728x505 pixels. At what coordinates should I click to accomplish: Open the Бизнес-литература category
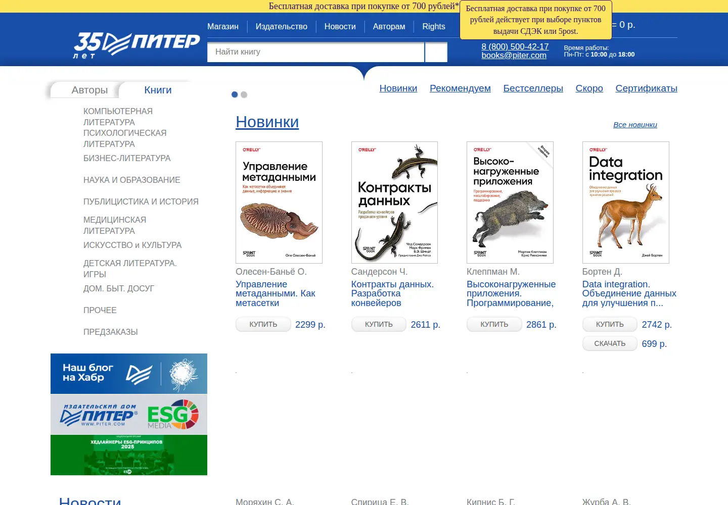pos(127,158)
